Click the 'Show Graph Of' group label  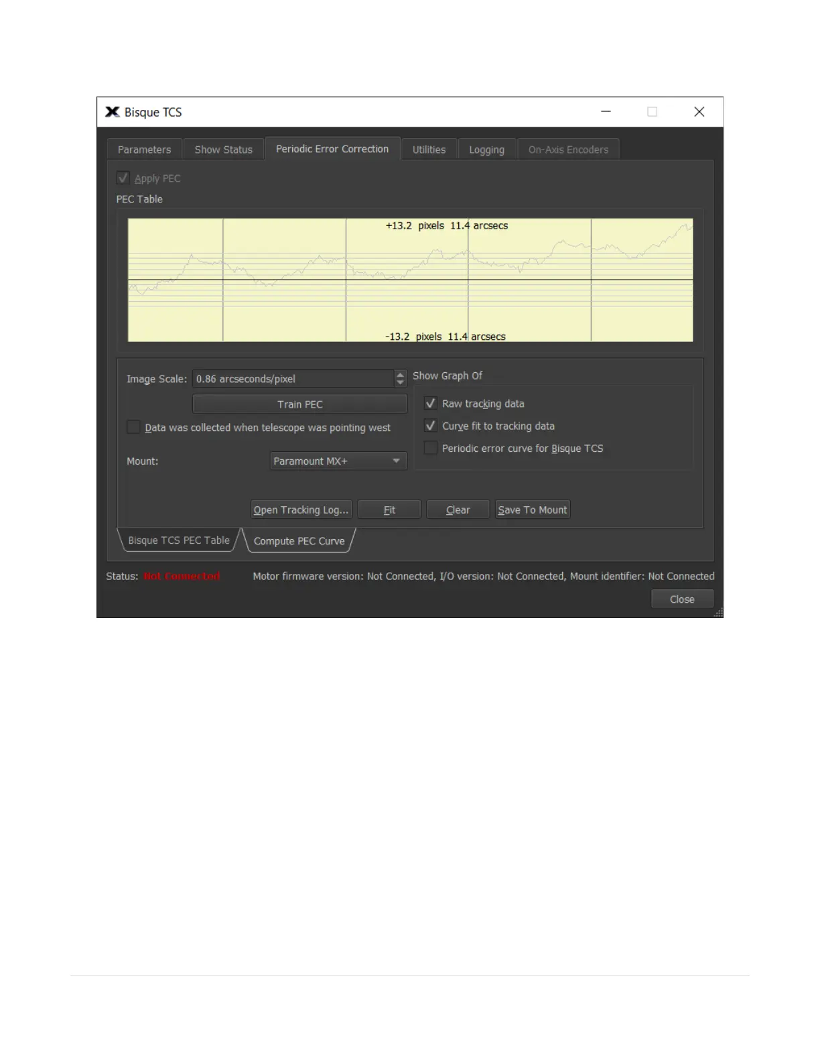(448, 375)
